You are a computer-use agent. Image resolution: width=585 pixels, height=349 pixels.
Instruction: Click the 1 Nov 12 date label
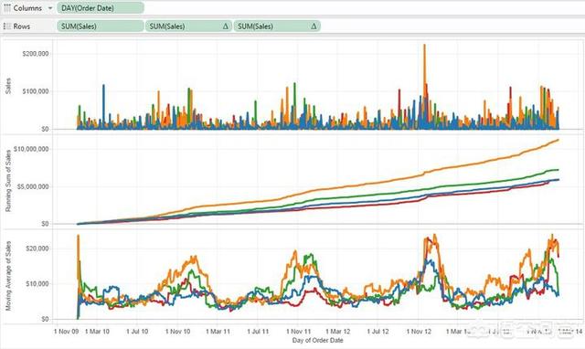pos(419,331)
